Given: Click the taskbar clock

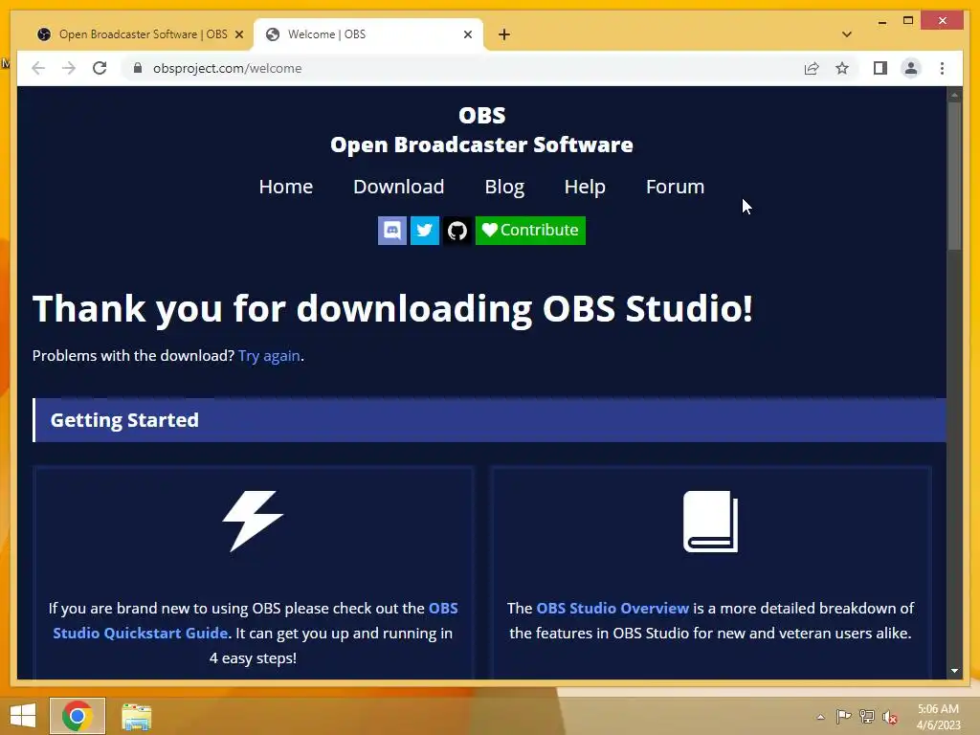Looking at the screenshot, I should 938,717.
